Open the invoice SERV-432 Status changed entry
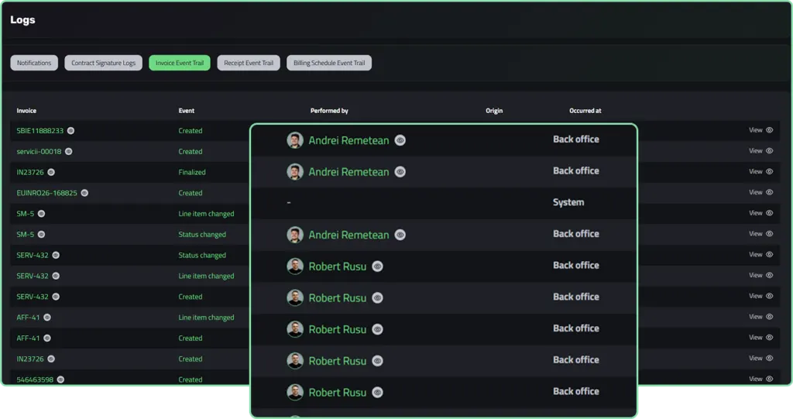 pos(33,255)
